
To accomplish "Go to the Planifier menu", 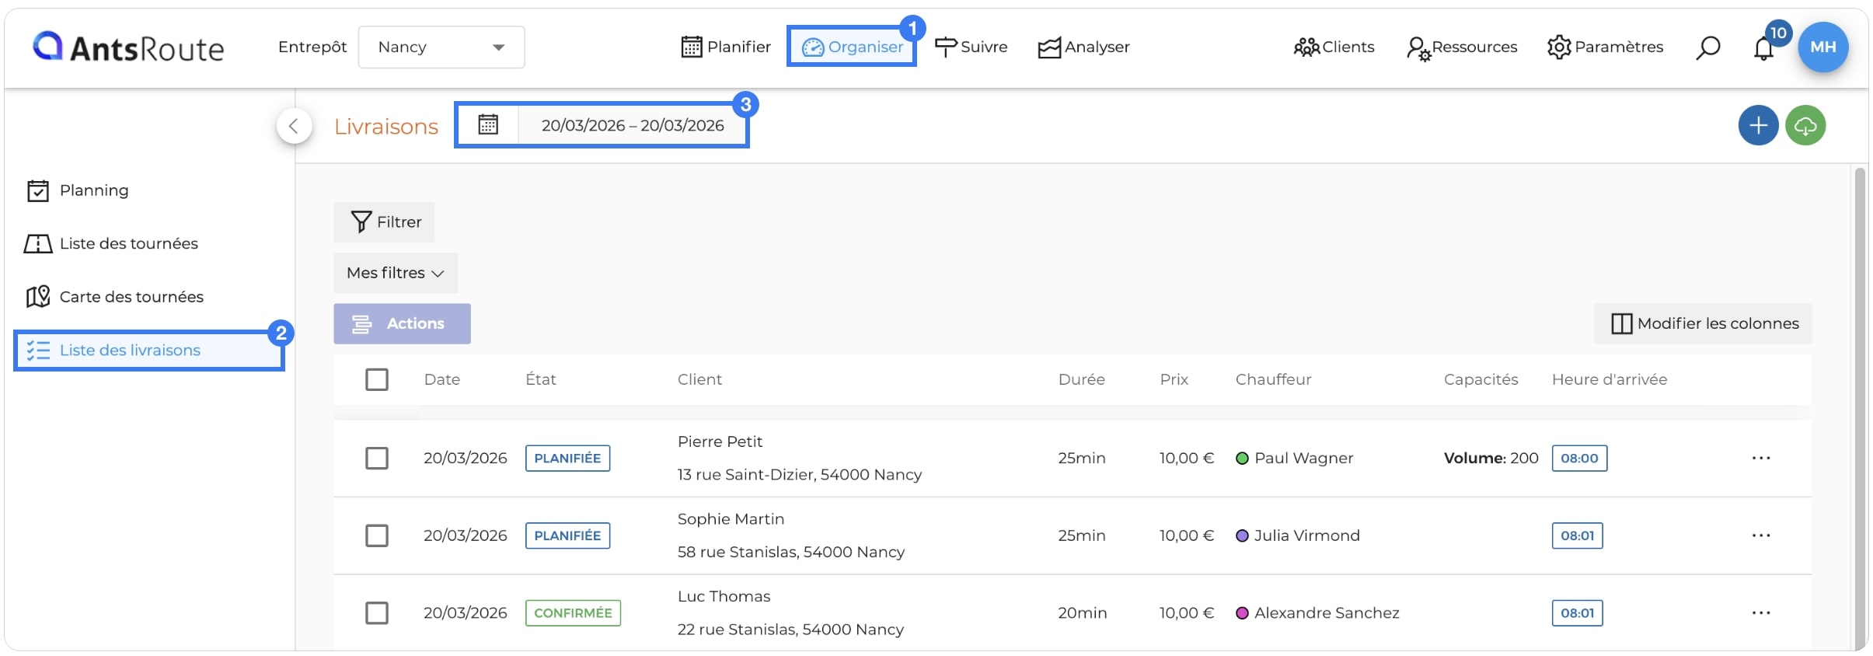I will 726,47.
